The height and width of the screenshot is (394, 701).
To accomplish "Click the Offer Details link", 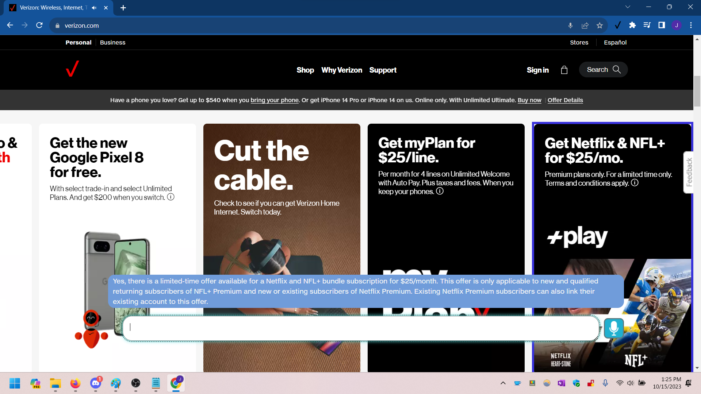I will [565, 100].
